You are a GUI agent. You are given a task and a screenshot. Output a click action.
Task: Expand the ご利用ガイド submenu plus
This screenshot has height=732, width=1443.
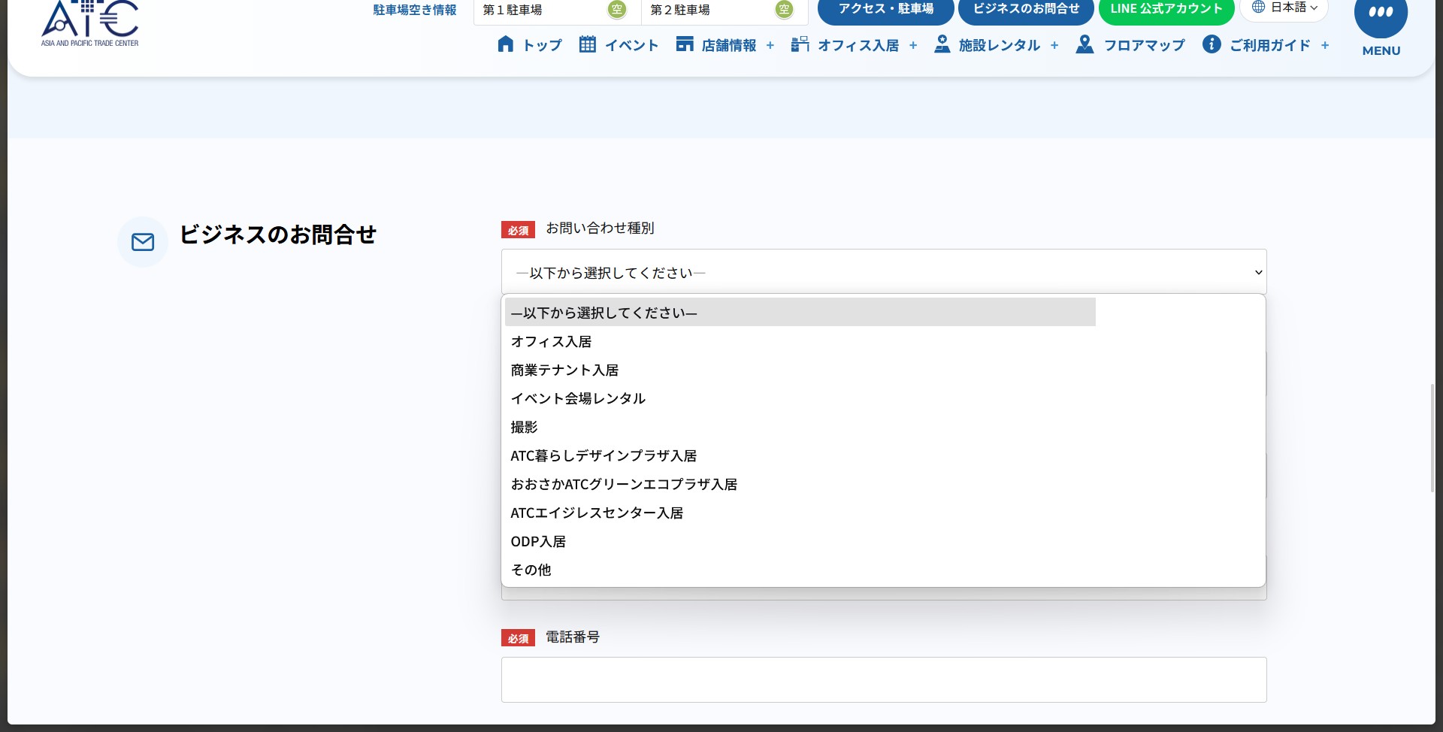(x=1325, y=45)
